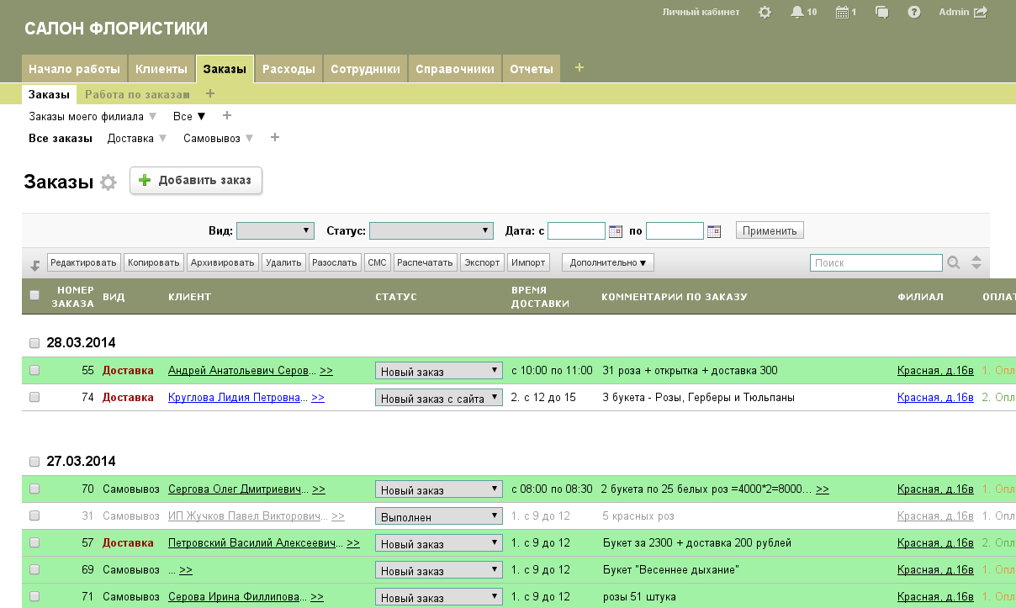Open the Статус filter dropdown
The width and height of the screenshot is (1016, 608).
tap(431, 231)
